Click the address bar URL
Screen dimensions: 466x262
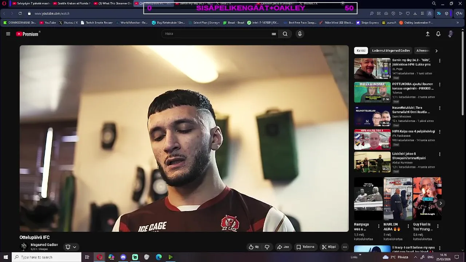[52, 13]
